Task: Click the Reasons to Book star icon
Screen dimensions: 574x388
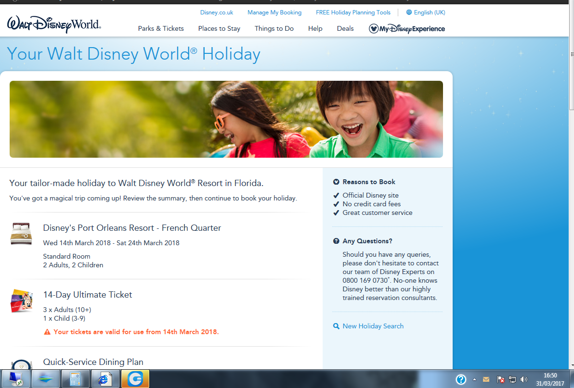Action: 336,182
